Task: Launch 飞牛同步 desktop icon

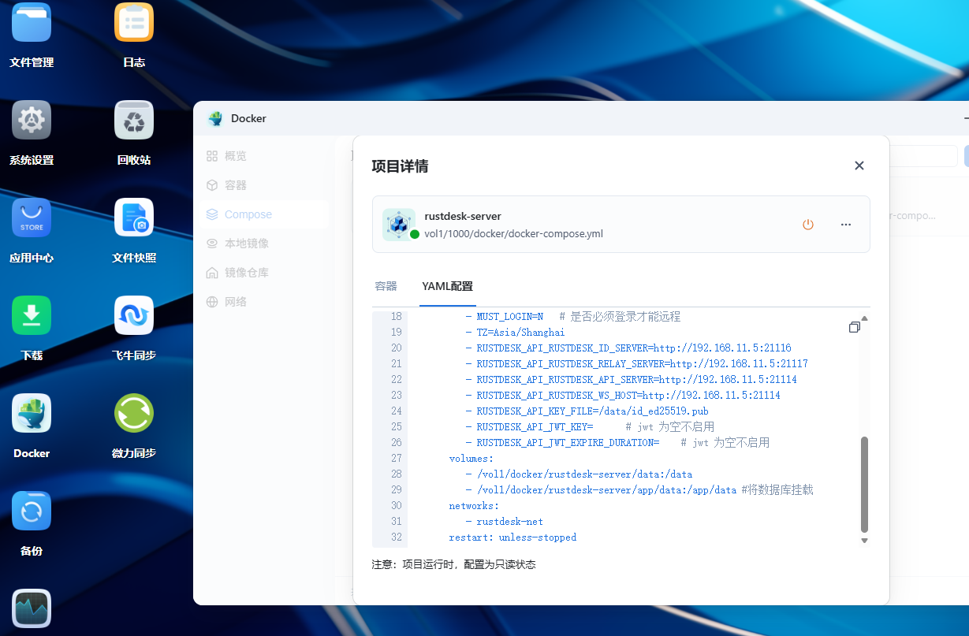Action: click(134, 315)
